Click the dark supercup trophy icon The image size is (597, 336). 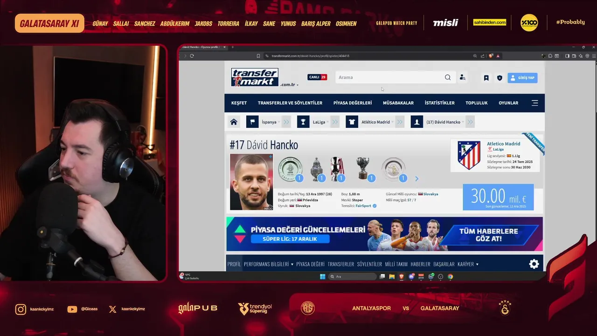(363, 169)
